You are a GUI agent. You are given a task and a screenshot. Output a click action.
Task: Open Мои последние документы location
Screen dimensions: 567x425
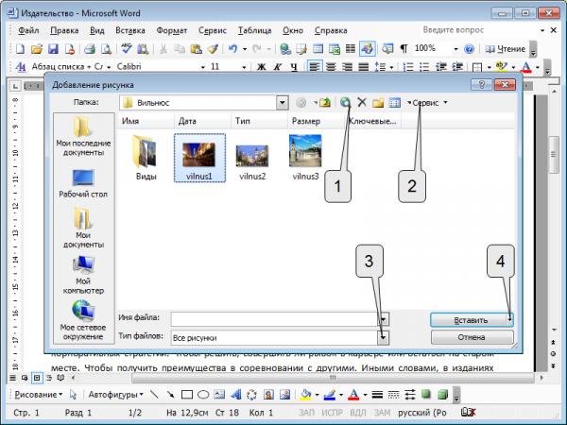click(x=83, y=136)
